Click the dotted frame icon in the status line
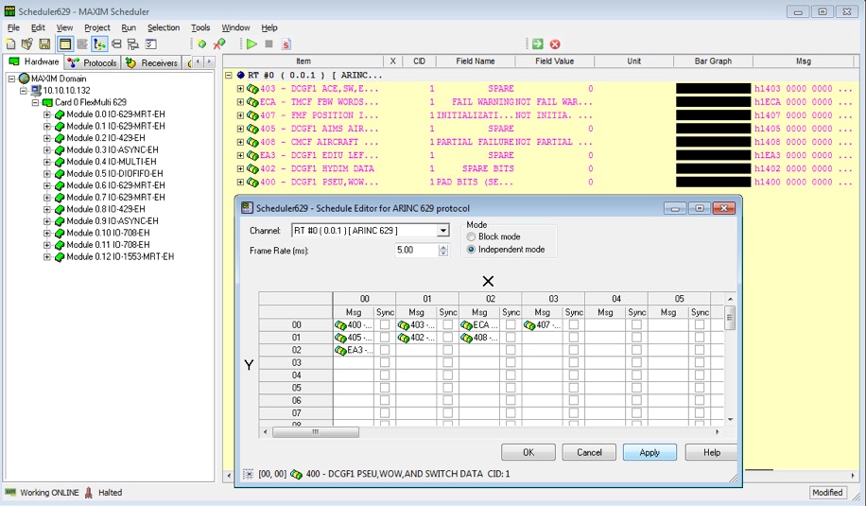The height and width of the screenshot is (506, 866). point(248,474)
